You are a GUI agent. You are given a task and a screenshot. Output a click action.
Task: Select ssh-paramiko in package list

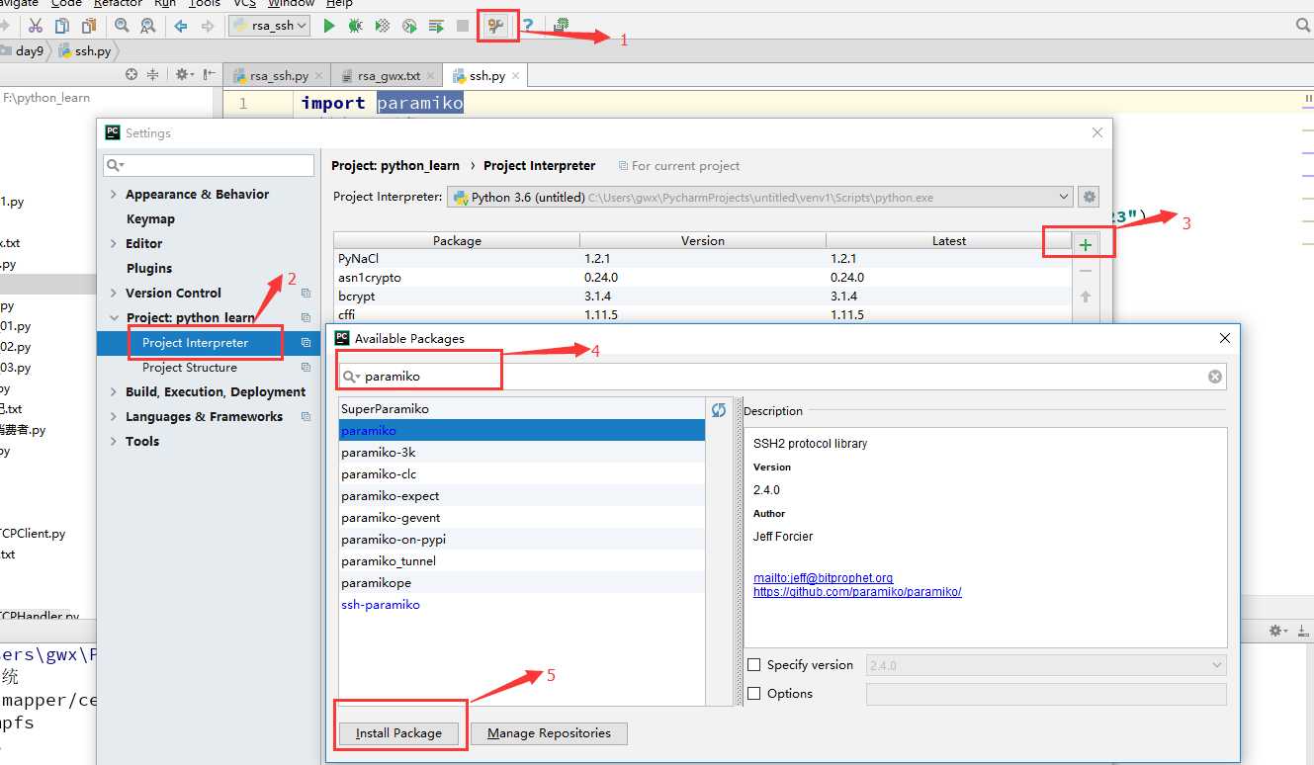coord(522,605)
